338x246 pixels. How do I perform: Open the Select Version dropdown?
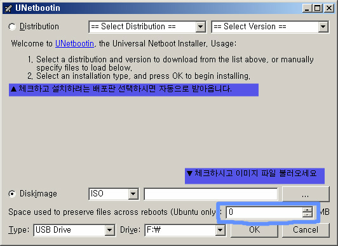click(270, 27)
